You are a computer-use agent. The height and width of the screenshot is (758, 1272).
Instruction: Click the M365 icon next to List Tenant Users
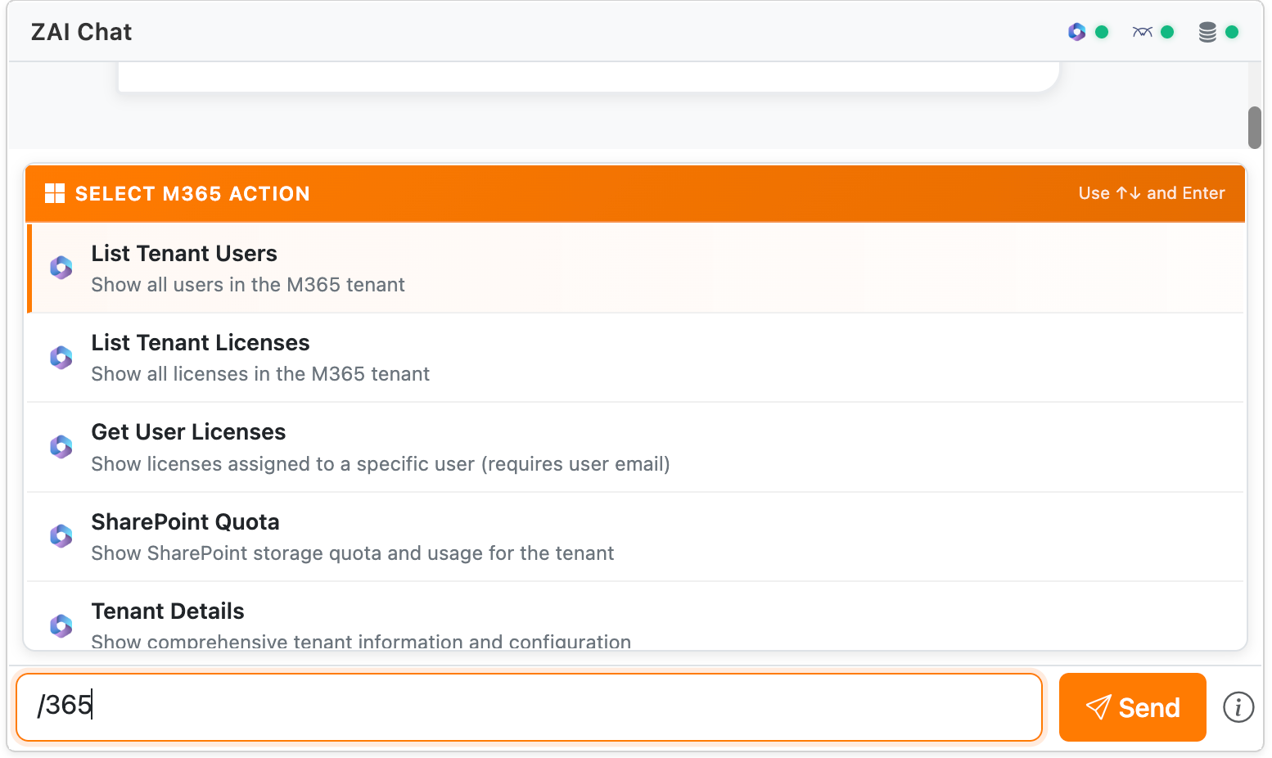(x=61, y=268)
